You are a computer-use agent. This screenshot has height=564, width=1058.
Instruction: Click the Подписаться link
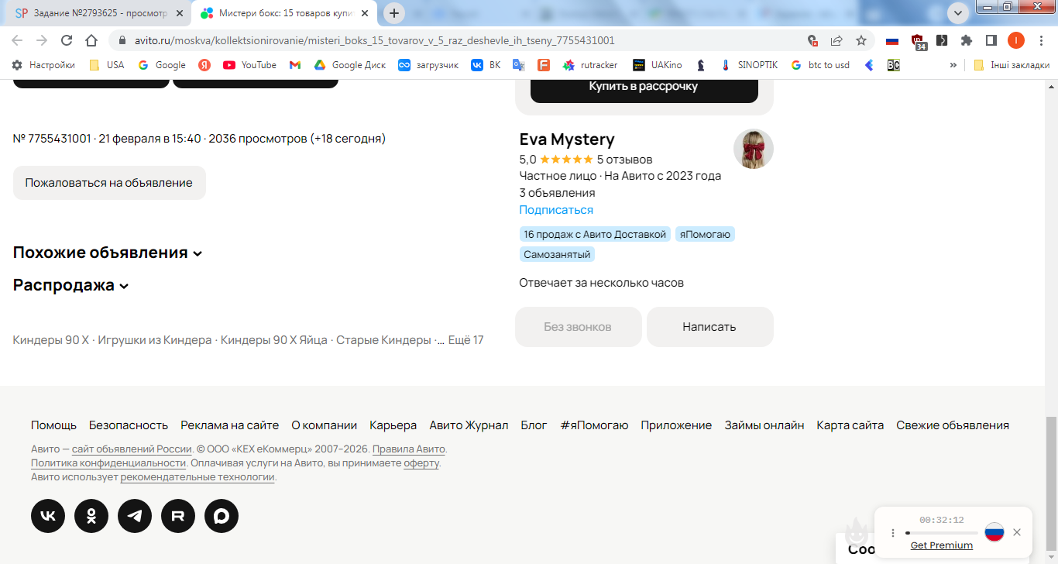point(556,210)
